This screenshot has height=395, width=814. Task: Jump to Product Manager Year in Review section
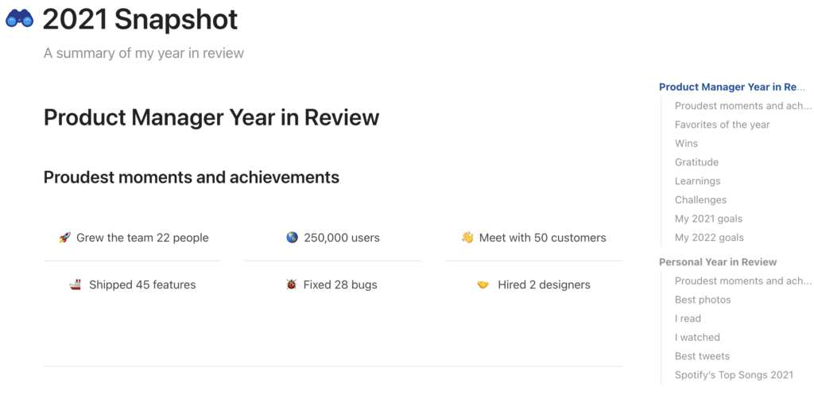[731, 87]
